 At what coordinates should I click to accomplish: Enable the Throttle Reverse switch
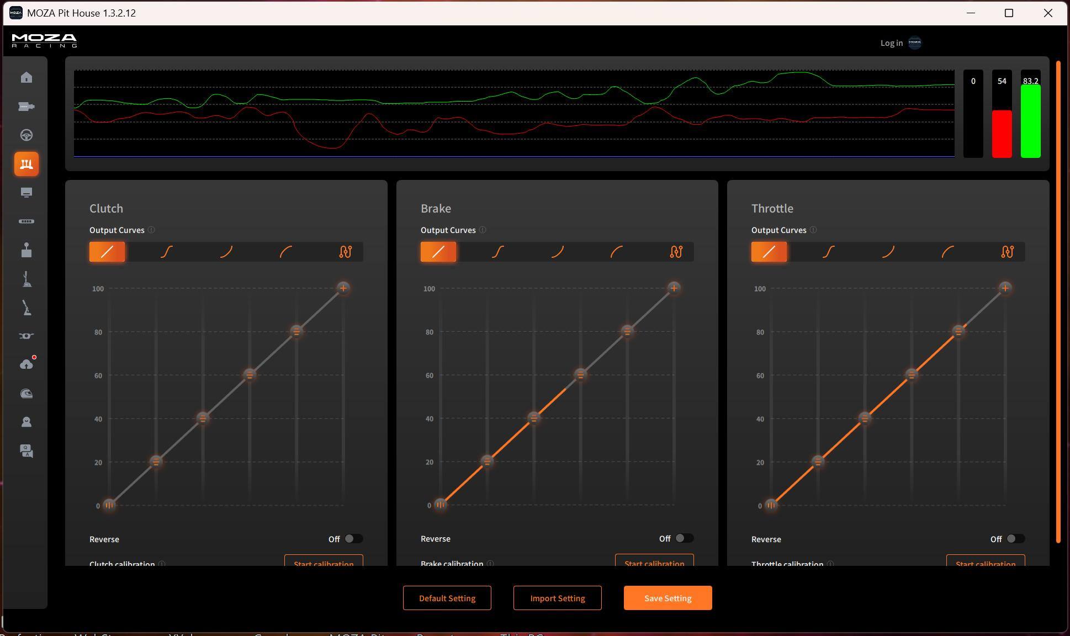pos(1015,539)
